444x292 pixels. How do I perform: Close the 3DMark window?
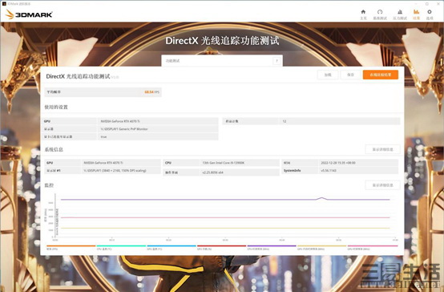pyautogui.click(x=438, y=4)
